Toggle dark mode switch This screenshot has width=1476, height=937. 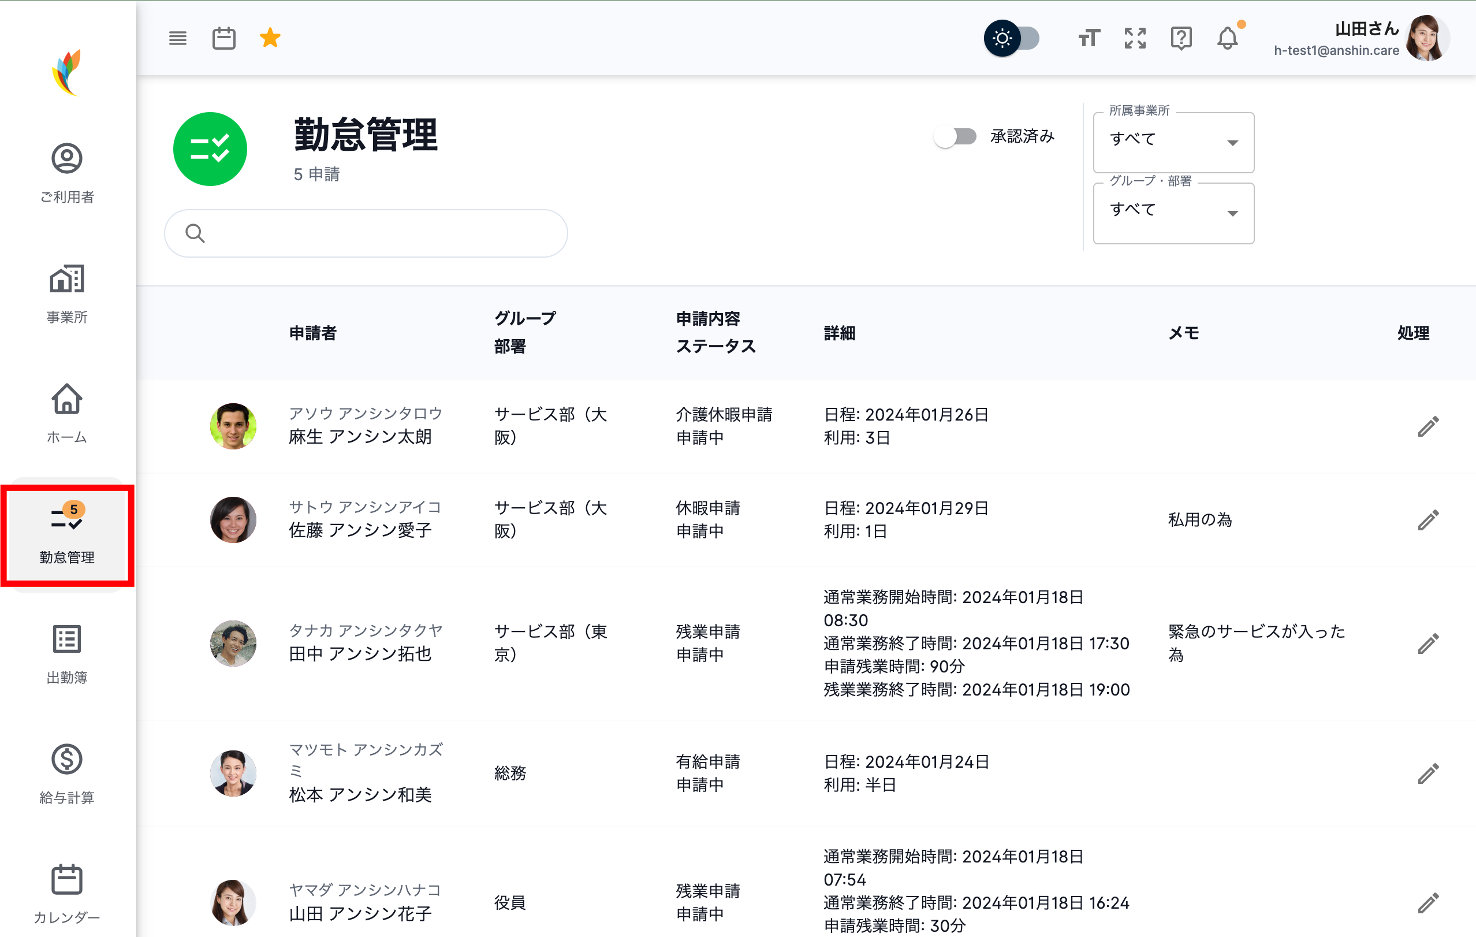1013,38
